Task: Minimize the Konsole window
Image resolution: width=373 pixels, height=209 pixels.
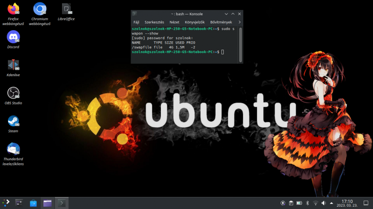Action: 226,14
